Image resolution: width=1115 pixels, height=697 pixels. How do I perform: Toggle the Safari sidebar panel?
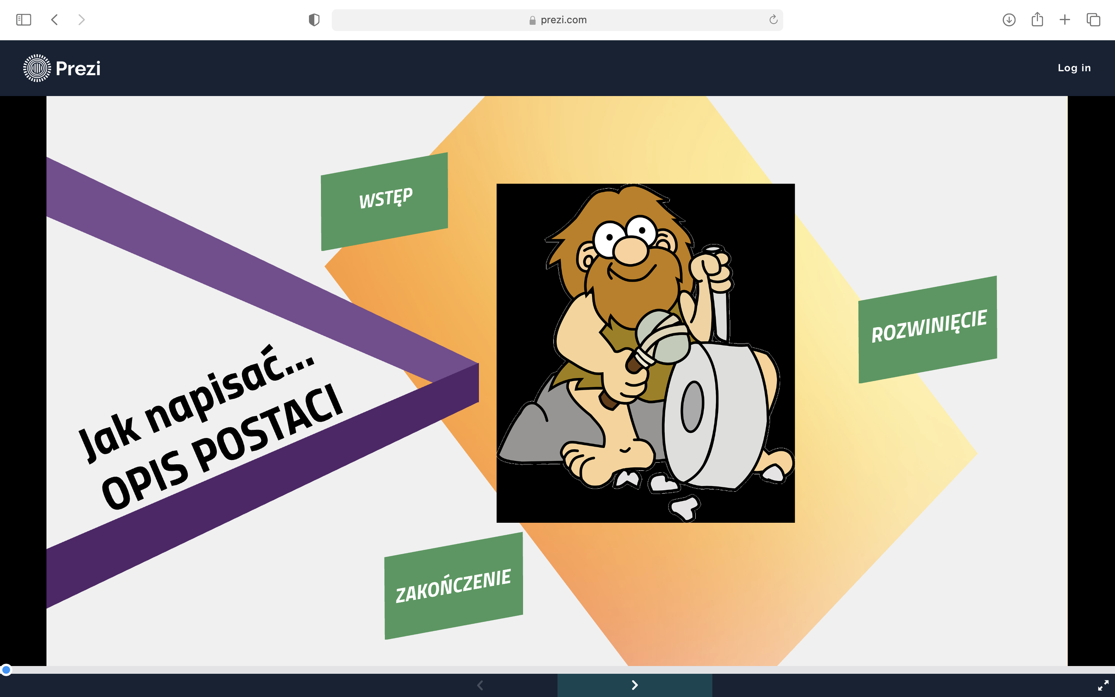pyautogui.click(x=24, y=20)
